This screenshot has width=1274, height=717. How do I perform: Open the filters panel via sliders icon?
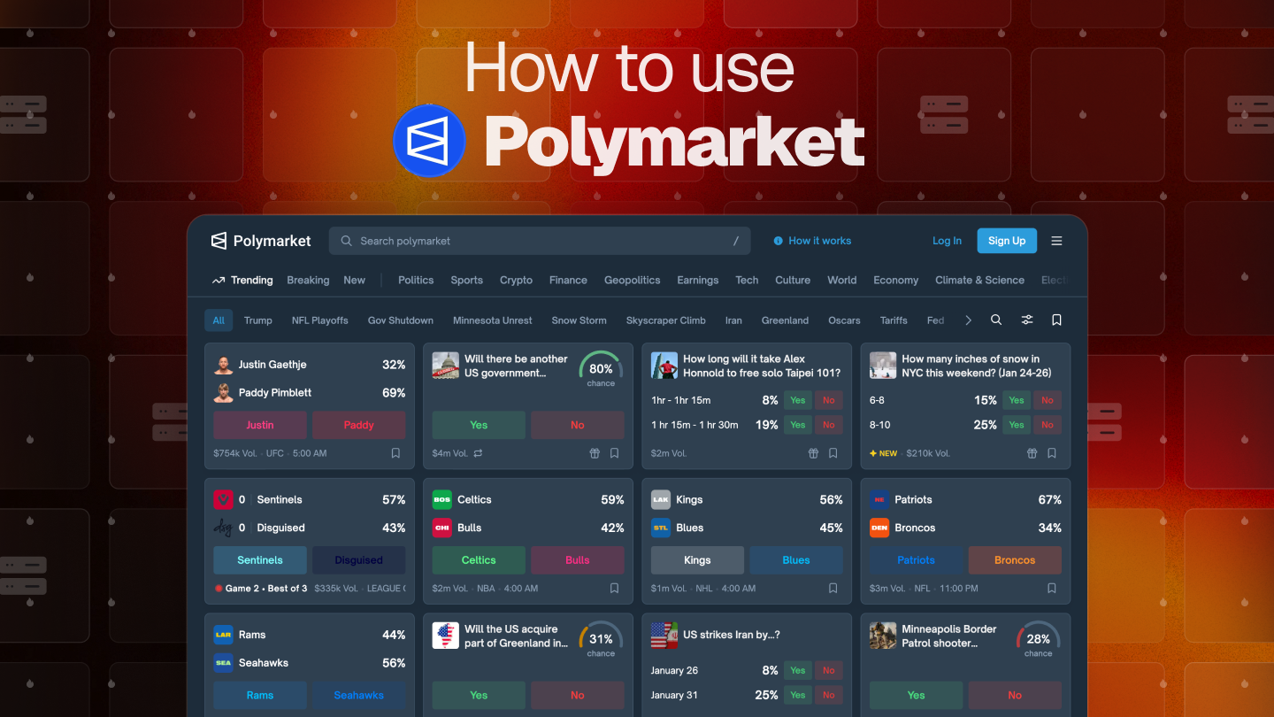1026,320
